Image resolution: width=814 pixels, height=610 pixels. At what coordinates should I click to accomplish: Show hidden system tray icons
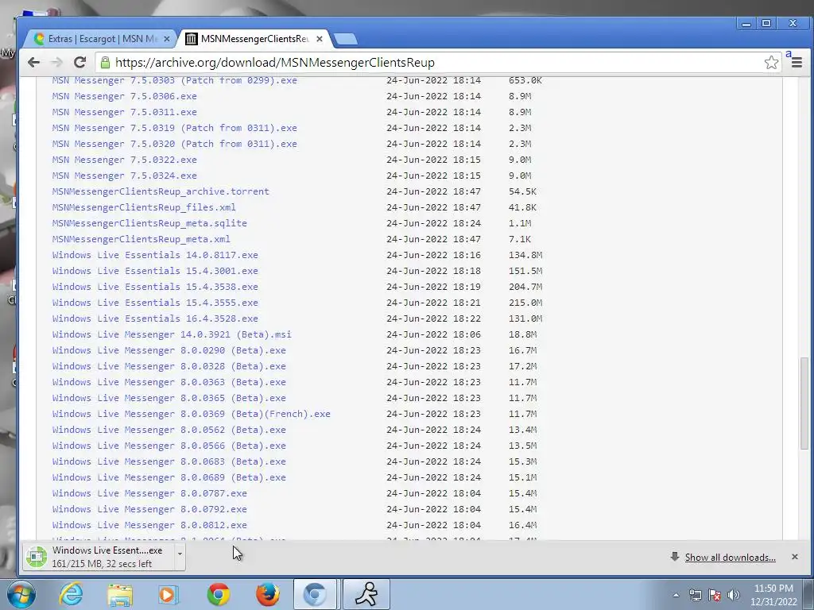click(x=676, y=595)
